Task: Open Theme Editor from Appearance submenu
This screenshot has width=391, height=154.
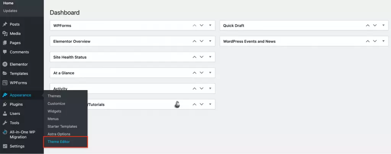Action: click(58, 142)
